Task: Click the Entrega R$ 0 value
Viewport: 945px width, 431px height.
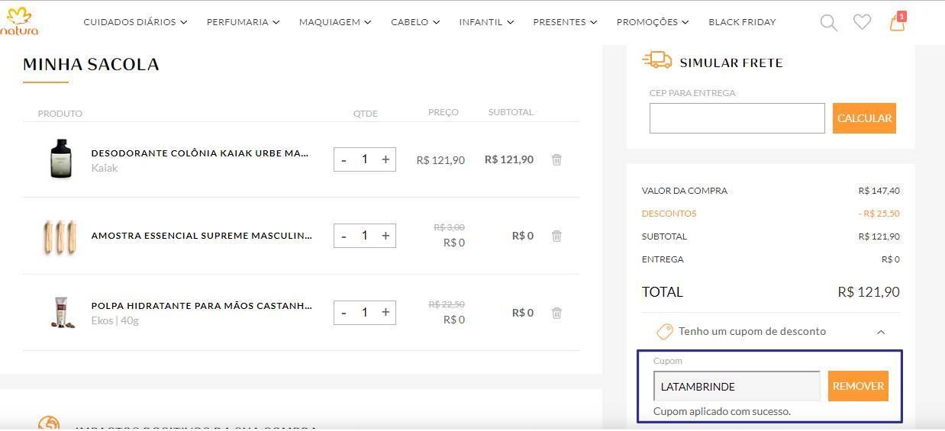Action: (890, 259)
